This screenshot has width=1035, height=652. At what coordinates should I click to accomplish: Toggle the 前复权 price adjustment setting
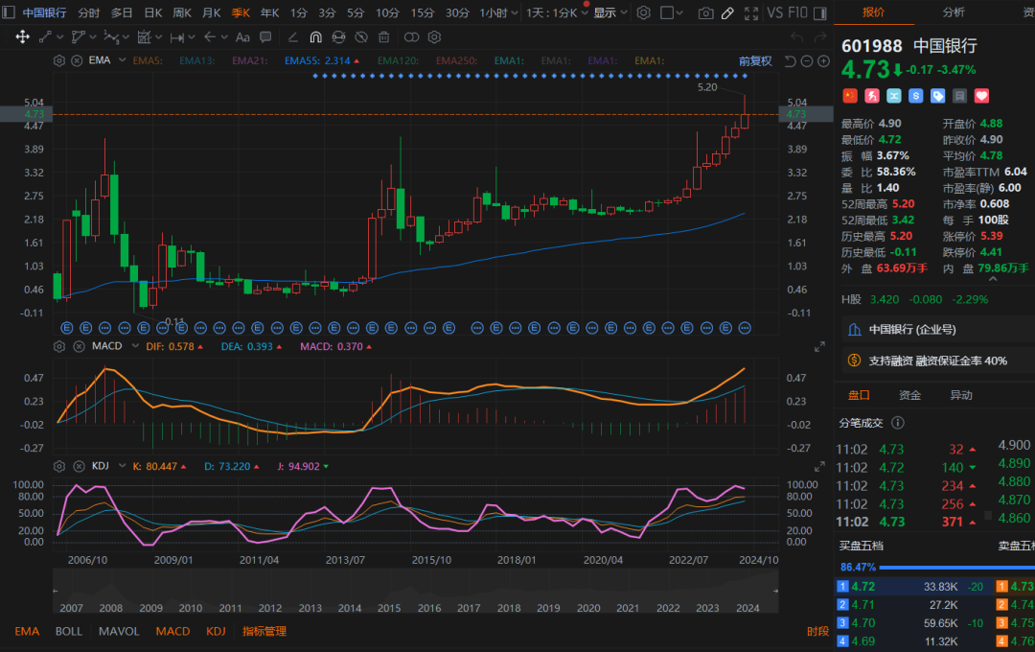pyautogui.click(x=754, y=60)
